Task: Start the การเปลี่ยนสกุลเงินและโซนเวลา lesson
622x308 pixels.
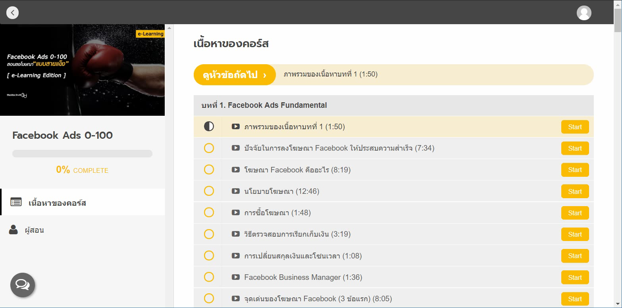Action: 575,256
